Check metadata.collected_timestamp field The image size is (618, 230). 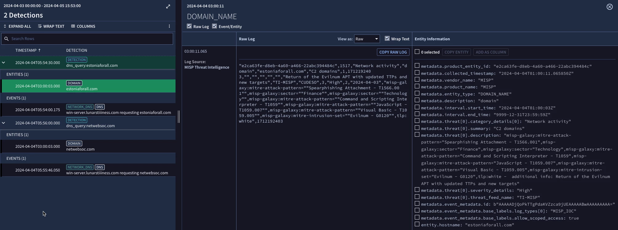tap(417, 73)
